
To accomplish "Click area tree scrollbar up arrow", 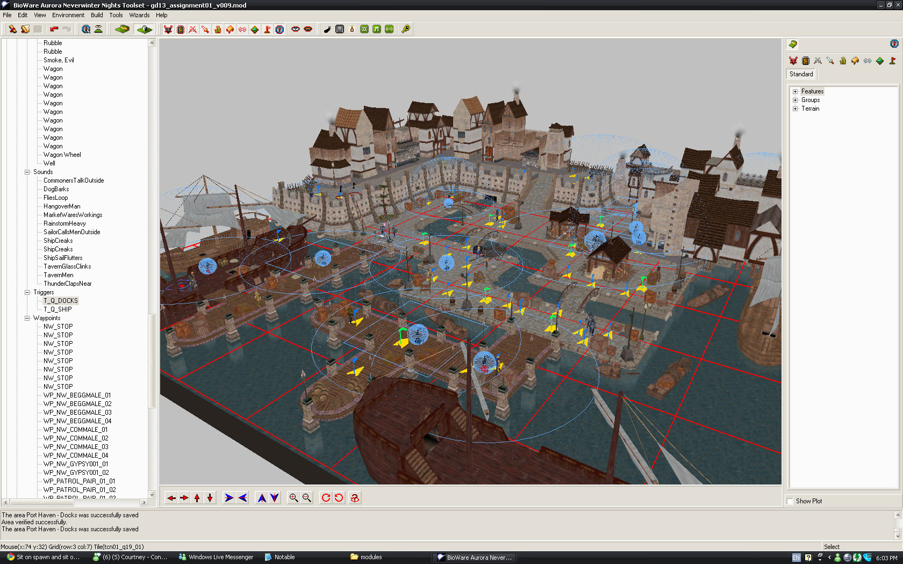I will [152, 42].
